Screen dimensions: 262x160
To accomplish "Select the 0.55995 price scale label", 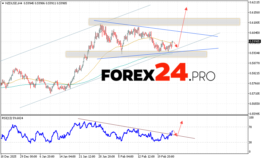I will point(255,114).
